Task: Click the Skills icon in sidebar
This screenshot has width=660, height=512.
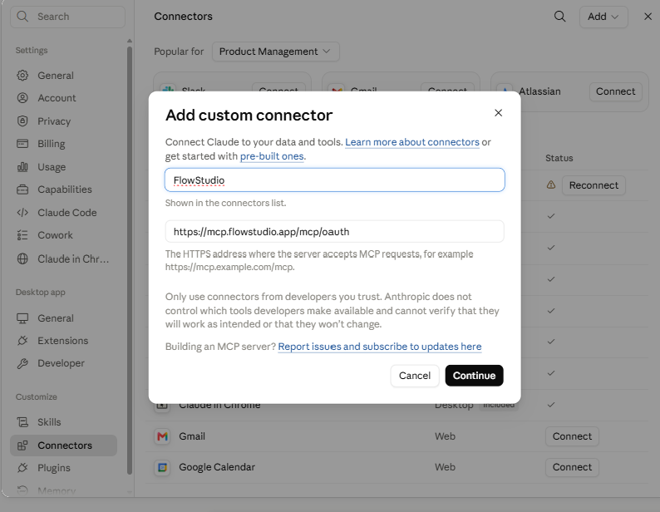Action: (22, 422)
